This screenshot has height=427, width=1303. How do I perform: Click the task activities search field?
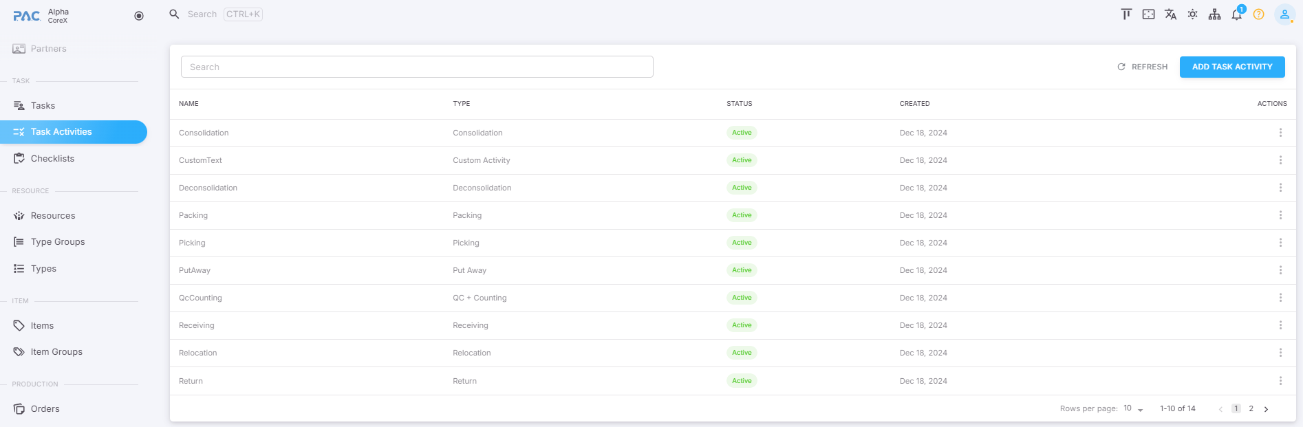[x=416, y=67]
